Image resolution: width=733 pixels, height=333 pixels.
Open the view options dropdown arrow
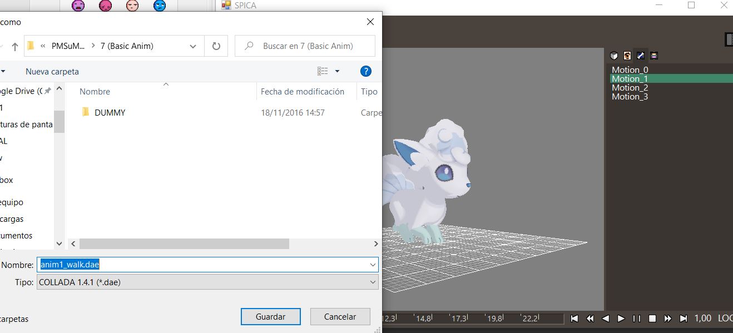click(337, 71)
